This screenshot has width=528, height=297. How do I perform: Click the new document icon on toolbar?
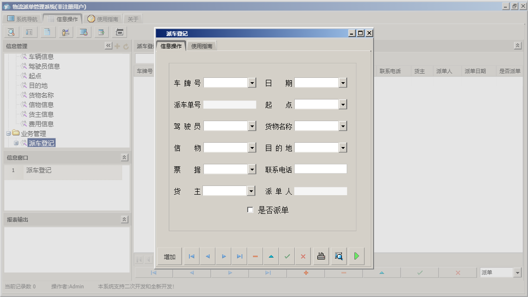click(x=47, y=32)
